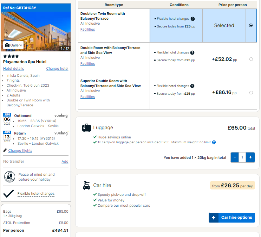Click the Vueling logo on Return flight
The width and height of the screenshot is (261, 237).
click(61, 133)
